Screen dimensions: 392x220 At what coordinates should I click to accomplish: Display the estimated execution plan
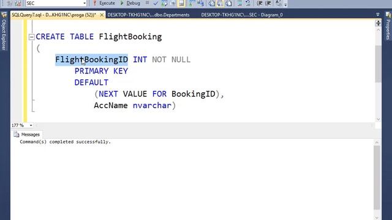click(164, 3)
